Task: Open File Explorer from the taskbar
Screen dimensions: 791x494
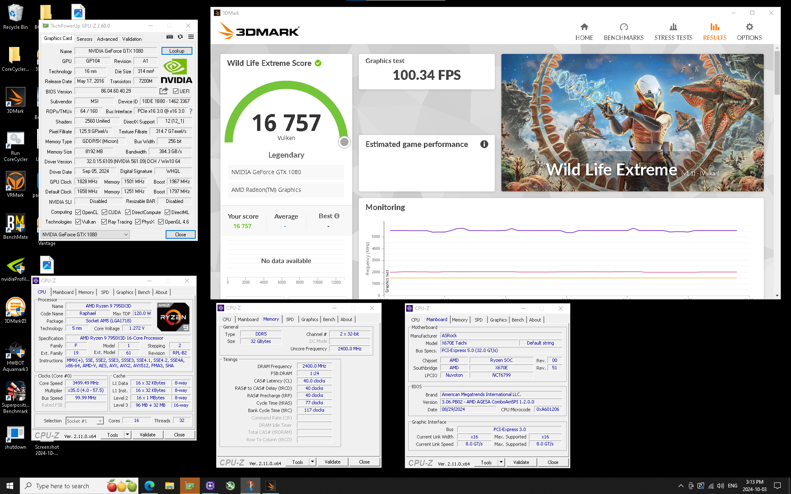Action: click(169, 486)
